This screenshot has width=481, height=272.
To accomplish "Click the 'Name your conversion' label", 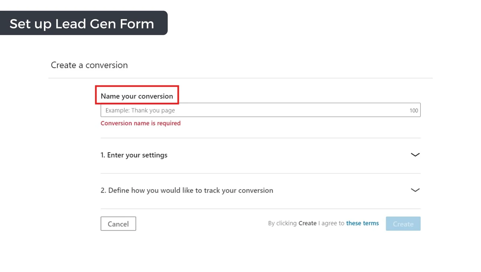I will click(x=137, y=96).
